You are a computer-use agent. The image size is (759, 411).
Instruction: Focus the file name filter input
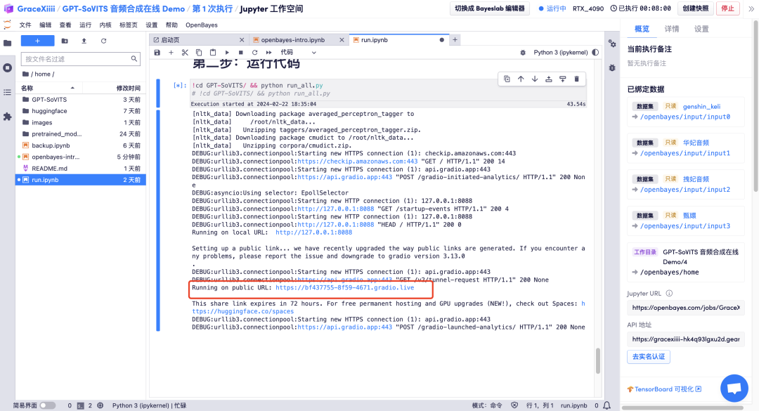click(80, 59)
